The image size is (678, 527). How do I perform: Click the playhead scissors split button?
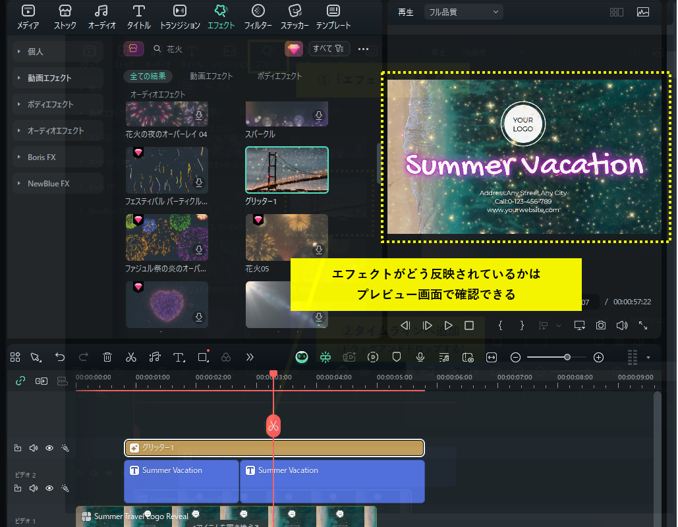[x=273, y=426]
